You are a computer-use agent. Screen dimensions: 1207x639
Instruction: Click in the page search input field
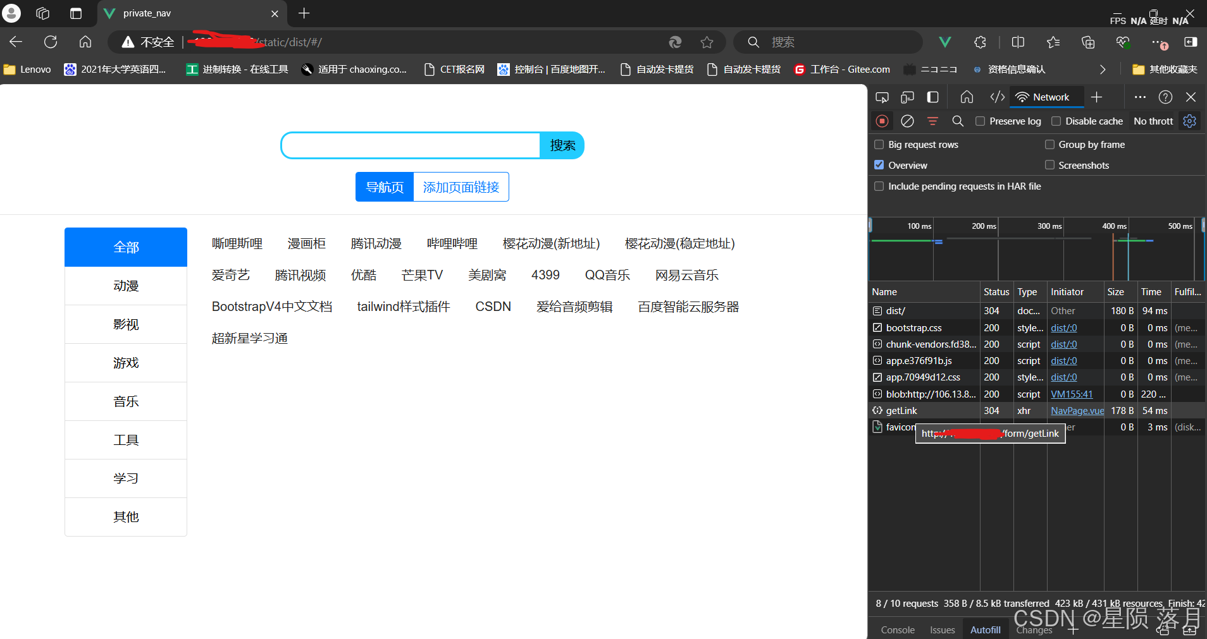tap(411, 145)
